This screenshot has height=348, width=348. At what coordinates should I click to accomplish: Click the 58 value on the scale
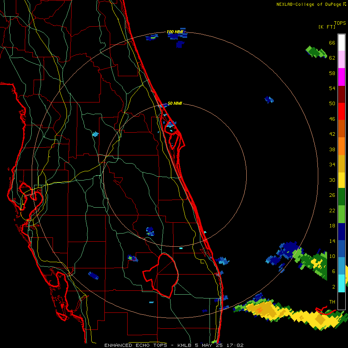(332, 73)
